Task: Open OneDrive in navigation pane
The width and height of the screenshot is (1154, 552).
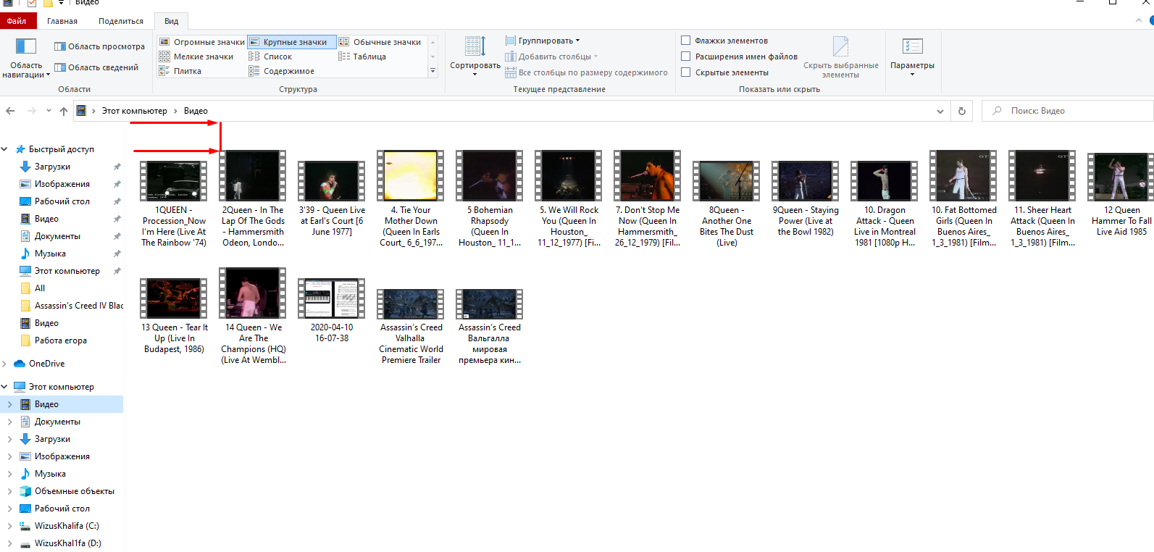Action: coord(46,364)
